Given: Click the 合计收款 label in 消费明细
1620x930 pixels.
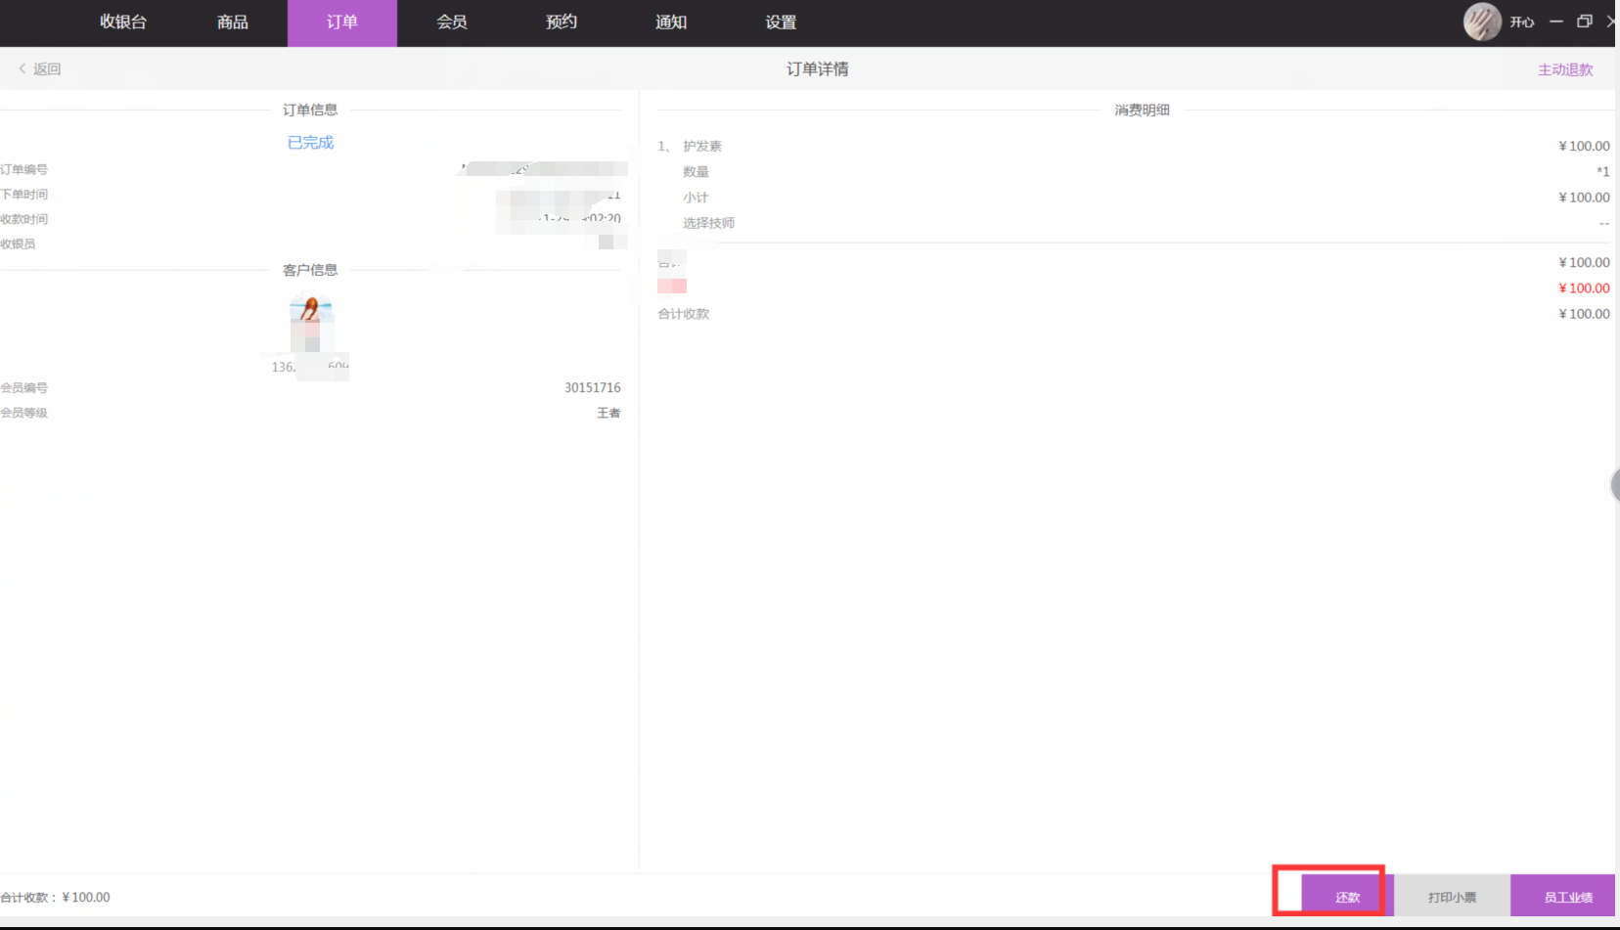Looking at the screenshot, I should 684,314.
